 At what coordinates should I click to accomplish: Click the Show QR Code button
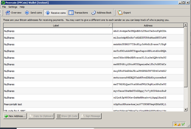coord(67,116)
